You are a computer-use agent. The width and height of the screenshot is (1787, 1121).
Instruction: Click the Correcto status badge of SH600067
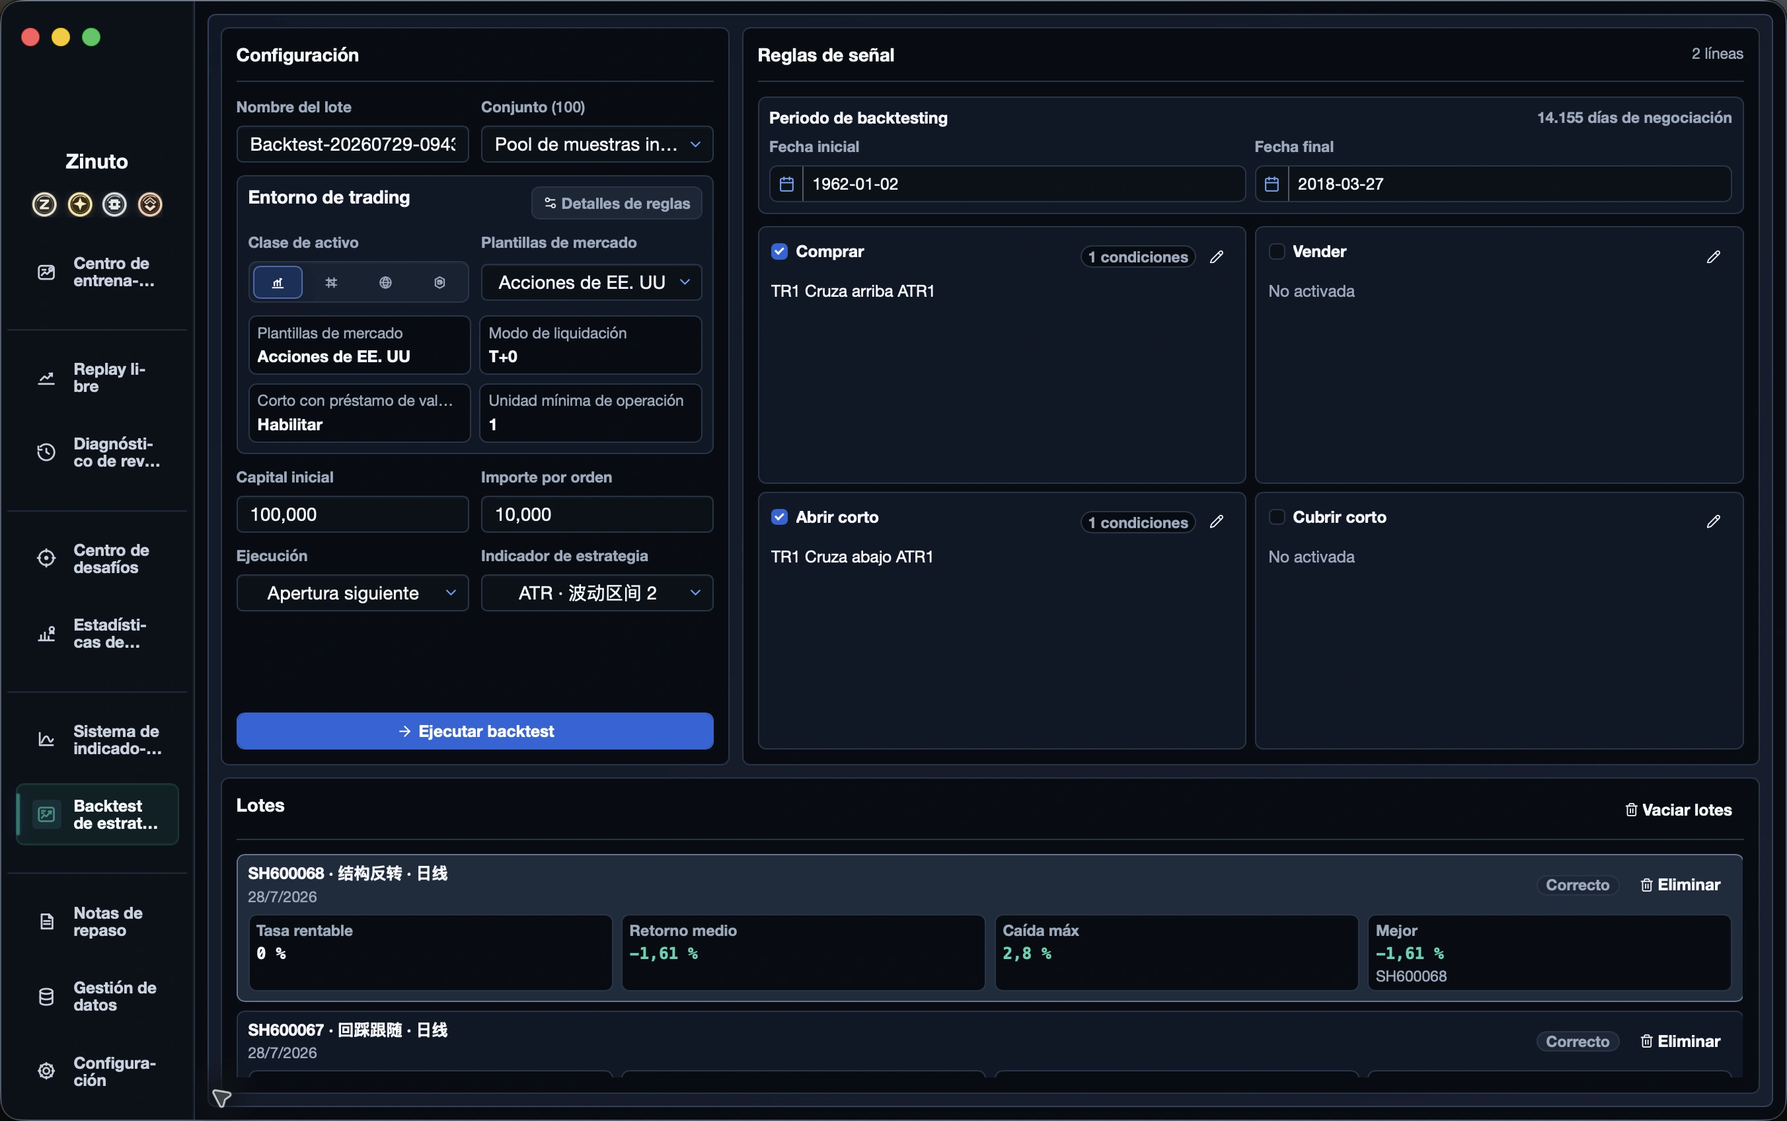click(1578, 1041)
